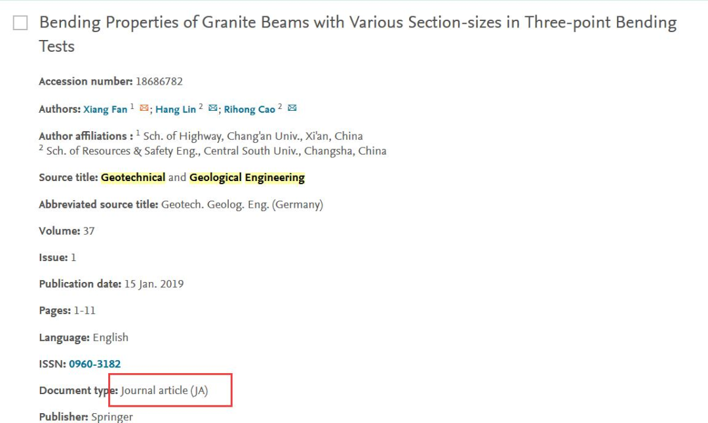Image resolution: width=708 pixels, height=423 pixels.
Task: Click the pages value 1-11
Action: tap(85, 311)
